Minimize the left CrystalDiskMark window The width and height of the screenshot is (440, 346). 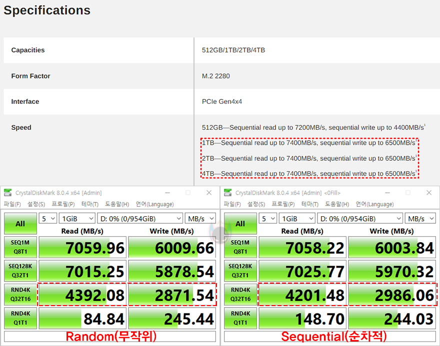pos(167,193)
